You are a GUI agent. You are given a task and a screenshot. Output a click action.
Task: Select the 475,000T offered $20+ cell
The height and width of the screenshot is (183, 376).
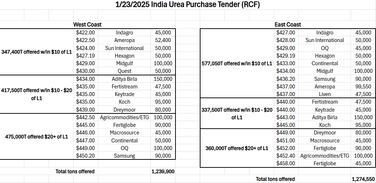pos(37,137)
